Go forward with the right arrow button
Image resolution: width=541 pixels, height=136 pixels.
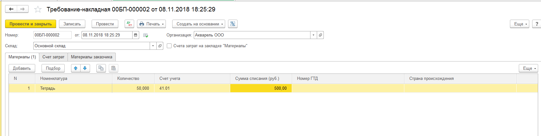[x=23, y=9]
